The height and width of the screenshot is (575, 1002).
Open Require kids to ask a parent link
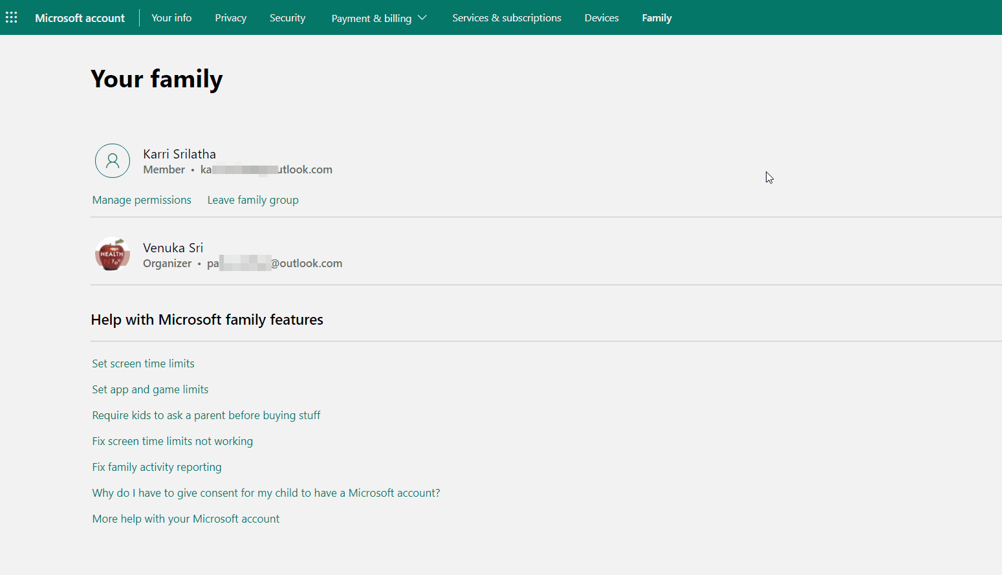click(x=206, y=415)
